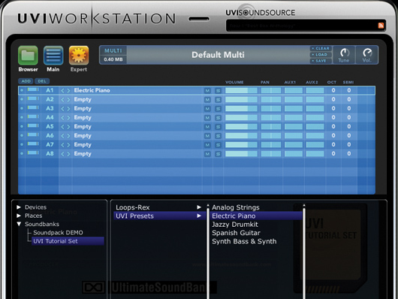Collapse the Soundbanks tree node

[19, 224]
